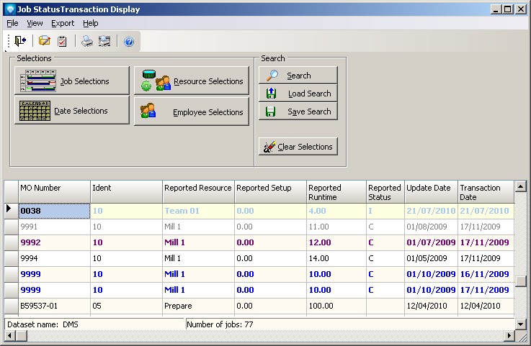This screenshot has width=531, height=346.
Task: Open the Export menu
Action: (63, 23)
